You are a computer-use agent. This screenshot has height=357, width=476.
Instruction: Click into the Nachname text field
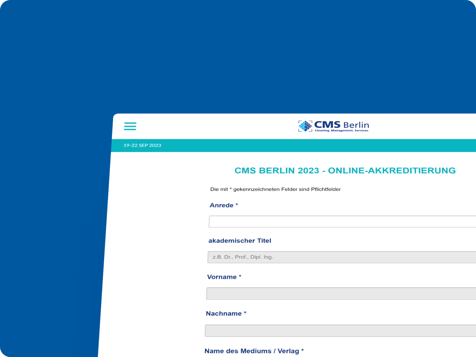340,331
